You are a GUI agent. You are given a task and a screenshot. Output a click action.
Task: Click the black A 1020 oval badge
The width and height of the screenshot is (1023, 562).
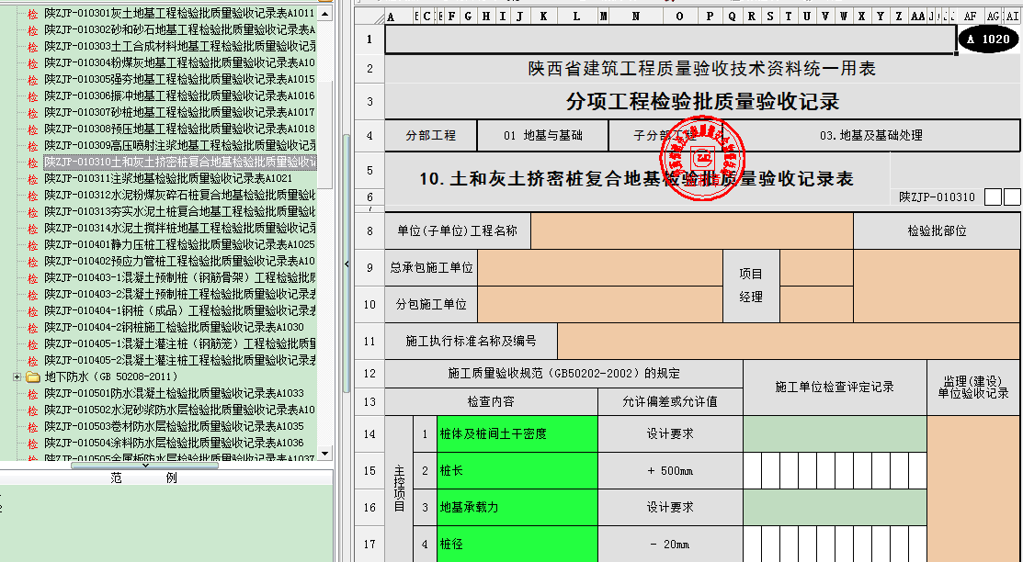pyautogui.click(x=988, y=39)
